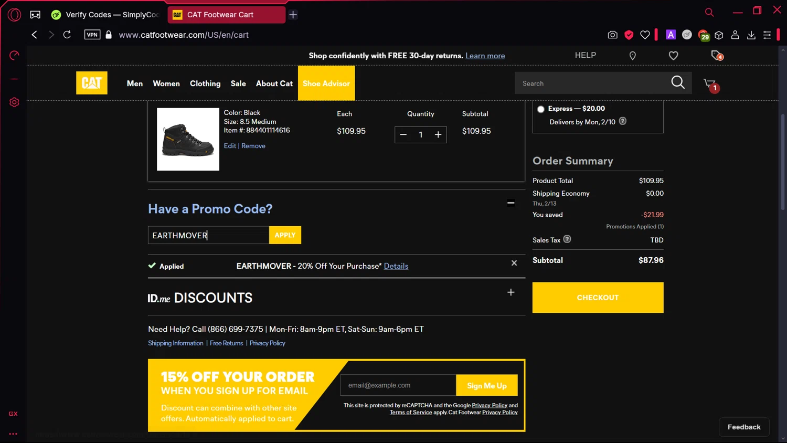The width and height of the screenshot is (787, 443).
Task: Open the Feedback button
Action: [744, 427]
